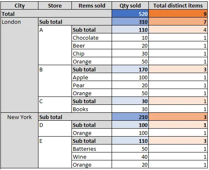
Task: Click the Chip item cell
Action: click(92, 53)
